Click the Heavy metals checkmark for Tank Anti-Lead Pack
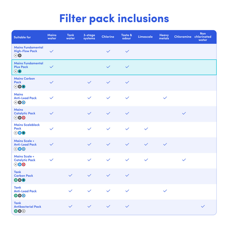This screenshot has width=228, height=228. (165, 191)
